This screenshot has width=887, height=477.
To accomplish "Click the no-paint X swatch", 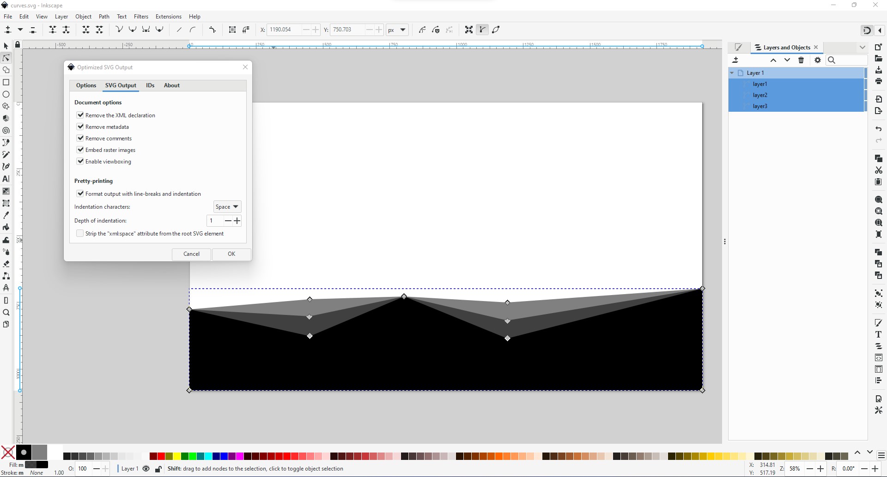I will (x=8, y=453).
